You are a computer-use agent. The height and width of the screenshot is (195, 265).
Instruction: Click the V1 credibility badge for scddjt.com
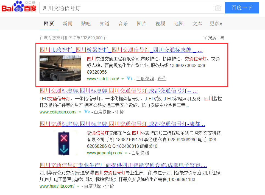tap(129, 78)
